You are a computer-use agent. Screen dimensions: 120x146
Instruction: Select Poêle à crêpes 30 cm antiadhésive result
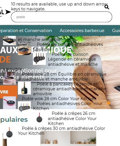pos(61,131)
